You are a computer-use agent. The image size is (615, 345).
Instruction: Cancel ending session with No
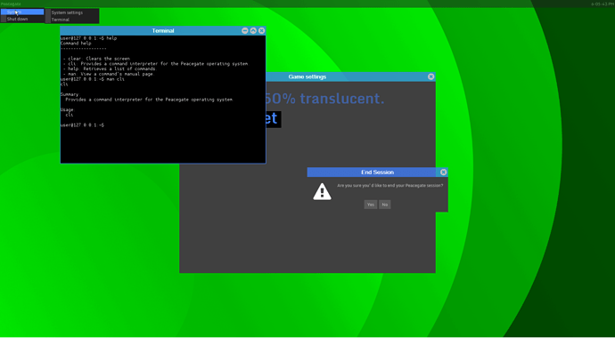[x=385, y=205]
